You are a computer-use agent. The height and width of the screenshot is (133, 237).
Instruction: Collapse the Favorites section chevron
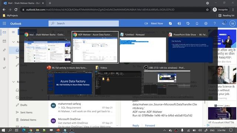click(13, 42)
